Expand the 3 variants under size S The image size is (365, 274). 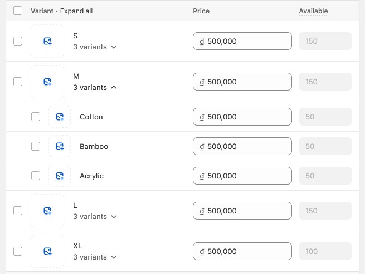[95, 47]
